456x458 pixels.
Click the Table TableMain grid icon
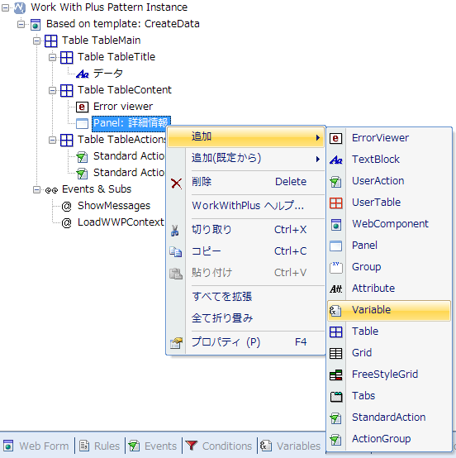point(50,41)
